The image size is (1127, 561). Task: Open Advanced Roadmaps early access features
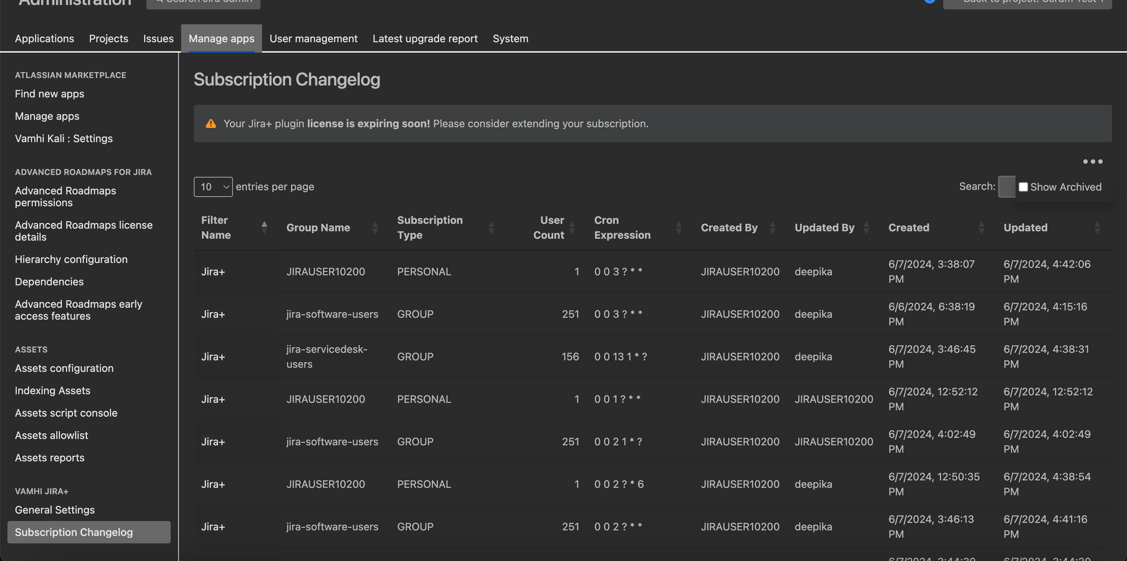pos(78,310)
